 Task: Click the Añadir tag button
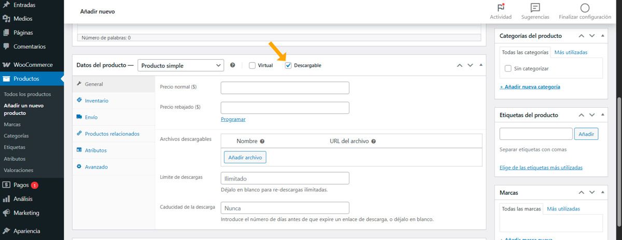(x=586, y=134)
